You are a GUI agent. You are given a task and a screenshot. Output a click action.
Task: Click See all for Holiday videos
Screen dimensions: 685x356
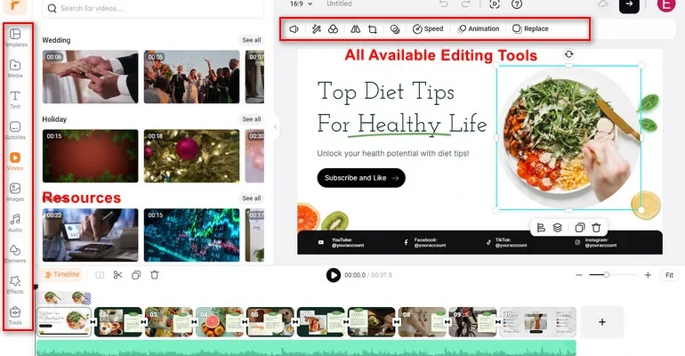pyautogui.click(x=252, y=119)
